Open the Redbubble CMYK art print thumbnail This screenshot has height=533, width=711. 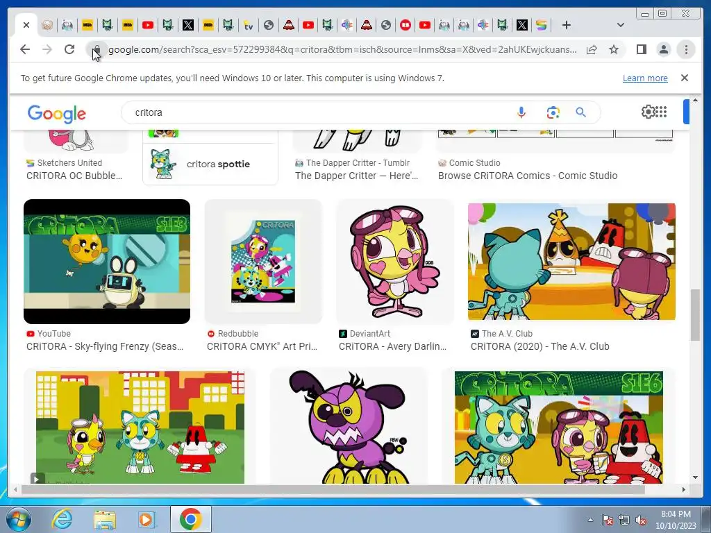[x=263, y=262]
